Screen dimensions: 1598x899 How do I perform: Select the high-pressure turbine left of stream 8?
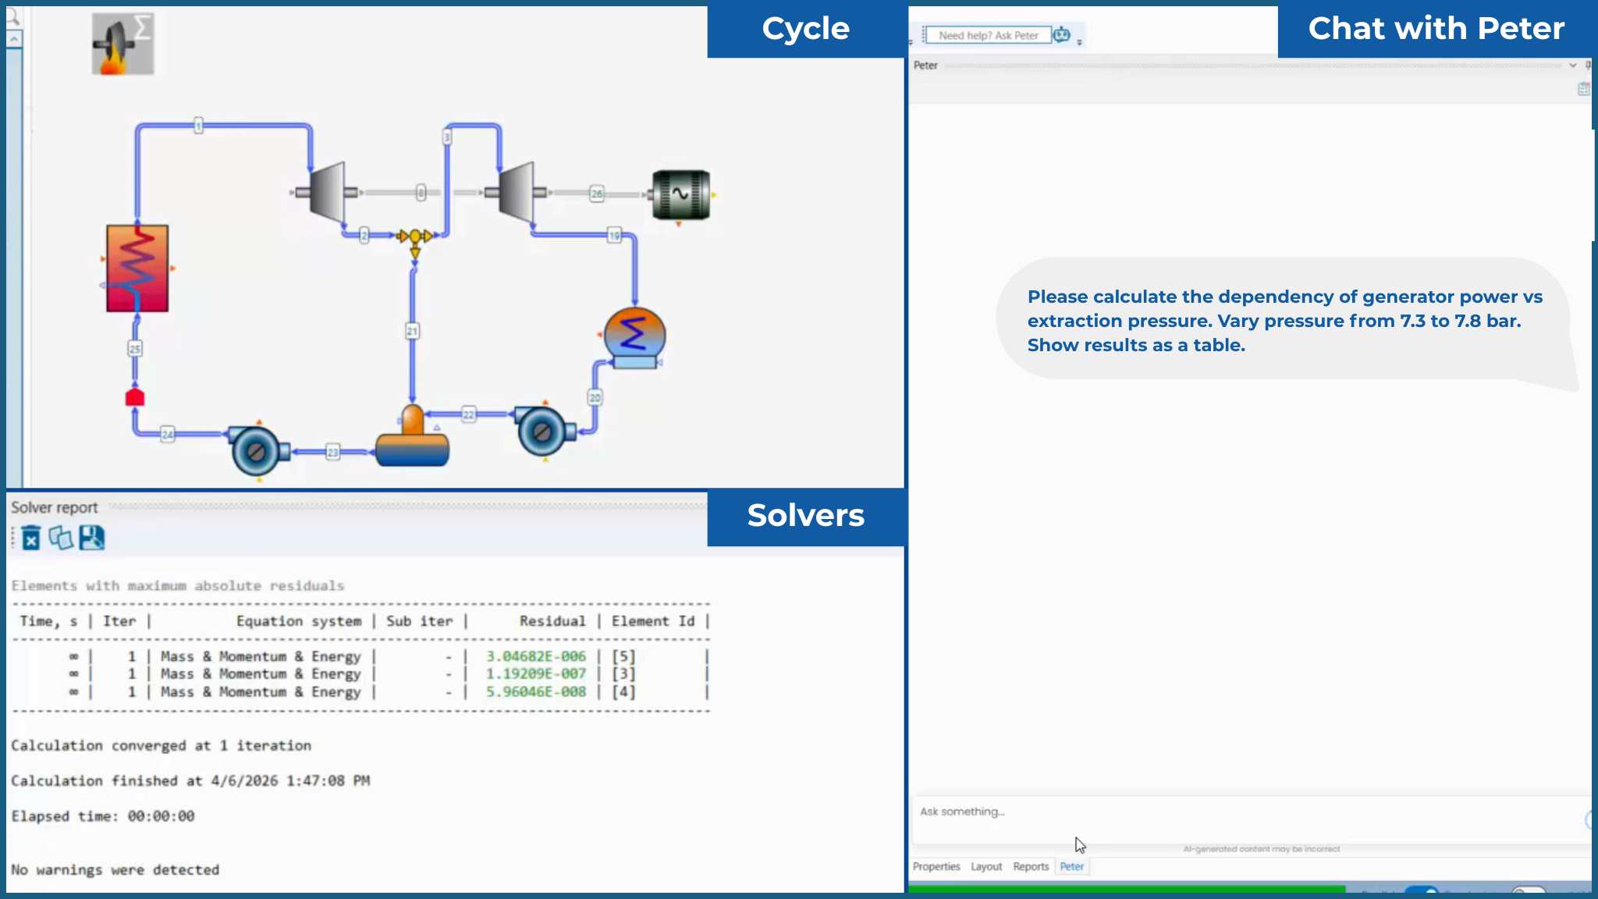coord(327,192)
